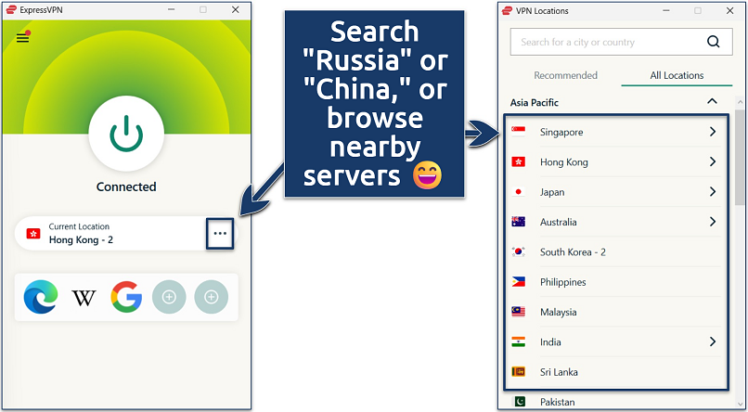
Task: Open the ExpressVPN hamburger menu
Action: [23, 38]
